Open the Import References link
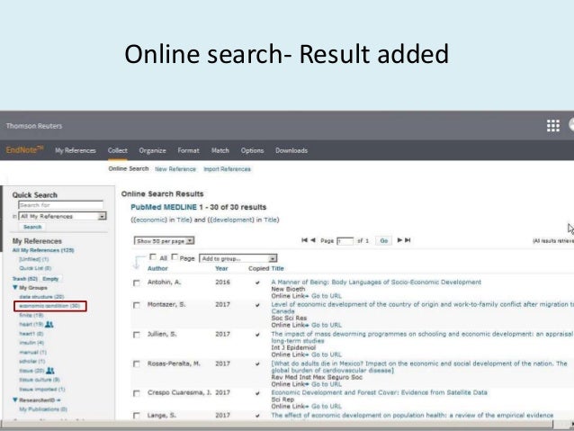The height and width of the screenshot is (431, 574). tap(227, 169)
